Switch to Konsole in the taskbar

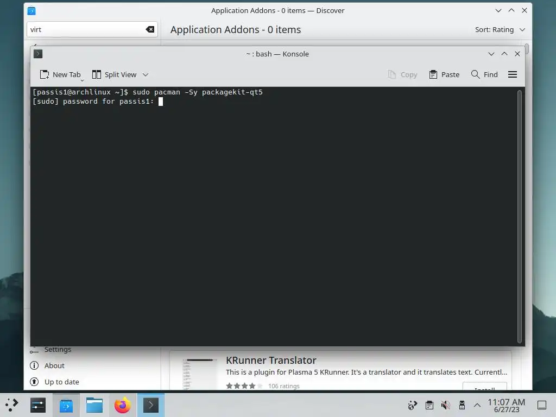(x=151, y=405)
